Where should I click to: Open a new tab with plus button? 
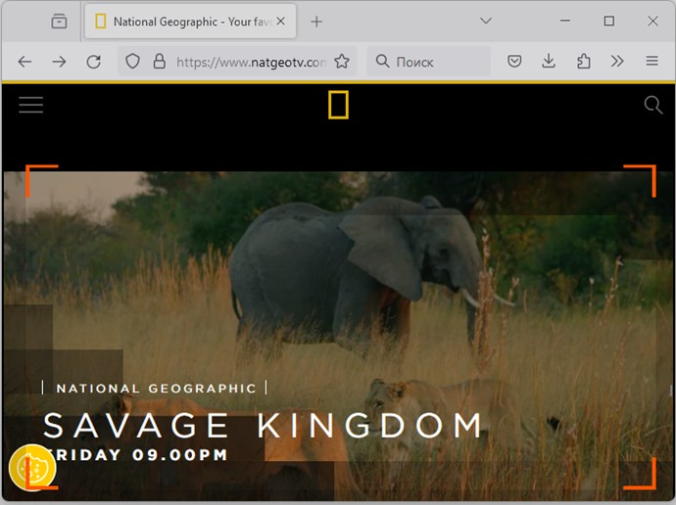(x=316, y=22)
